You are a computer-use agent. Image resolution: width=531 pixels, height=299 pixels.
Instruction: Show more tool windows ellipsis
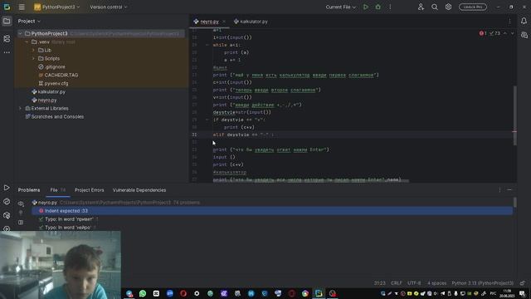pos(7,52)
